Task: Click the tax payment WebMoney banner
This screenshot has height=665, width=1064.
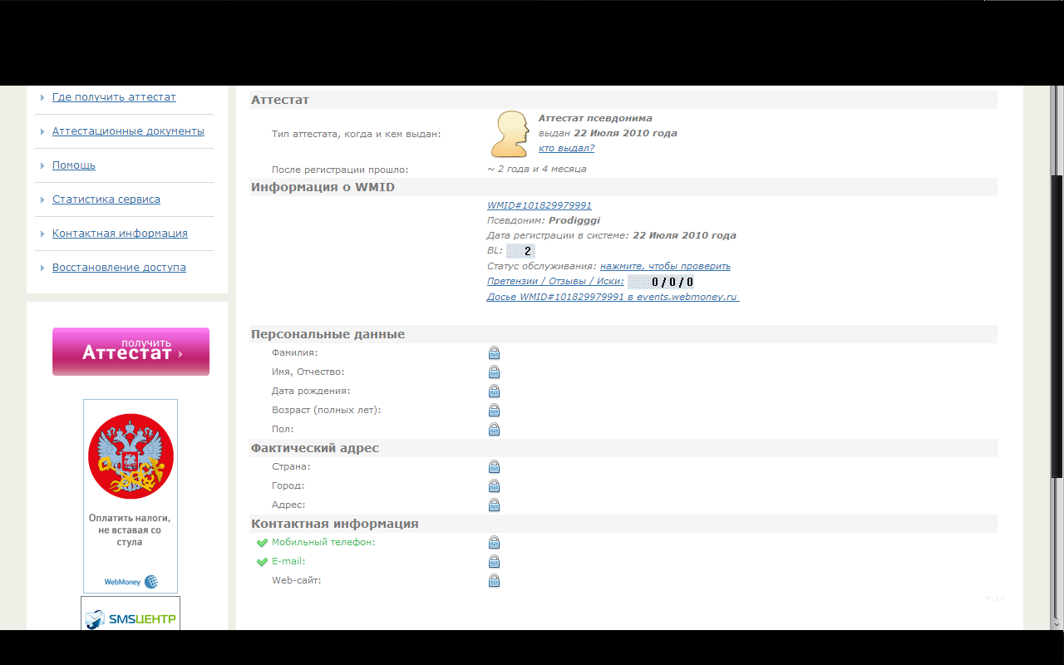Action: (131, 496)
